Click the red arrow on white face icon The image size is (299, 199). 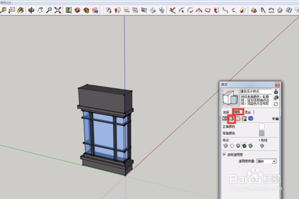(x=243, y=10)
